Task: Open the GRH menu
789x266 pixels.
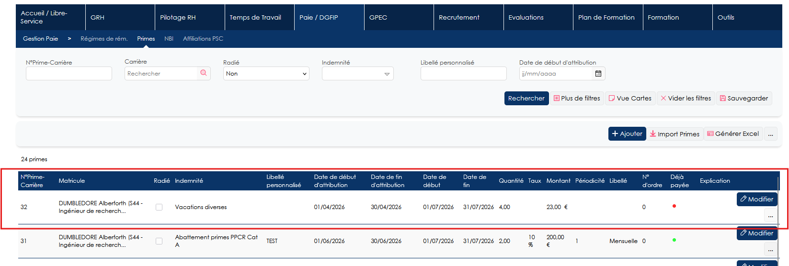Action: pos(120,17)
